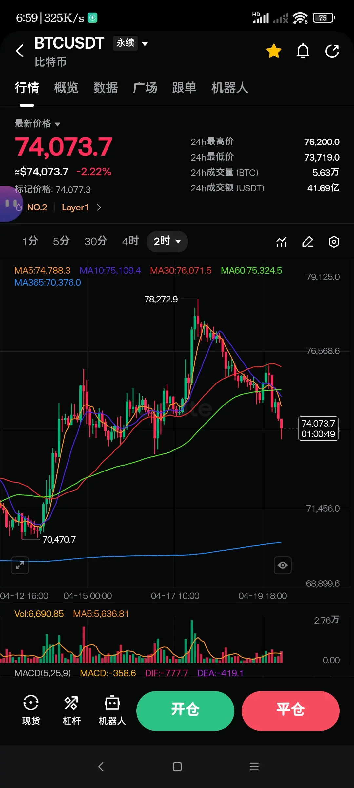354x788 pixels.
Task: Tap the purple floating assistant bubble
Action: pyautogui.click(x=10, y=204)
